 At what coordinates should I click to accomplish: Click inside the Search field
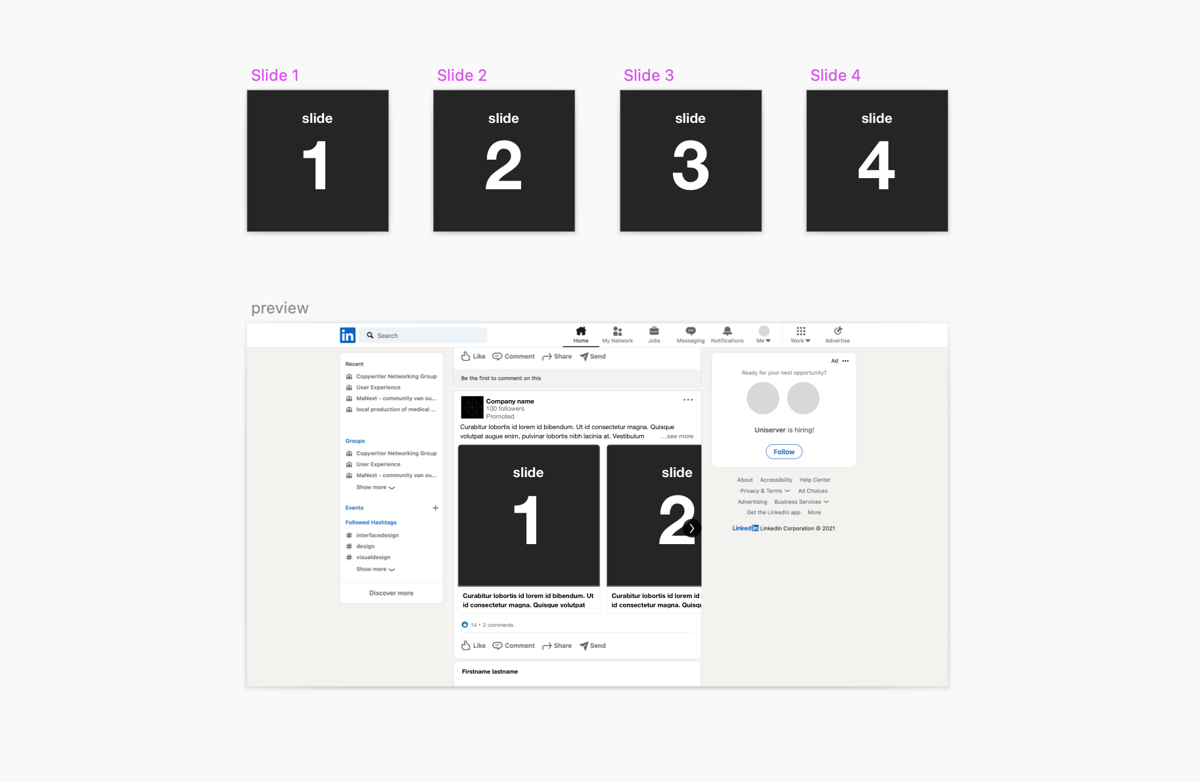[x=423, y=335]
